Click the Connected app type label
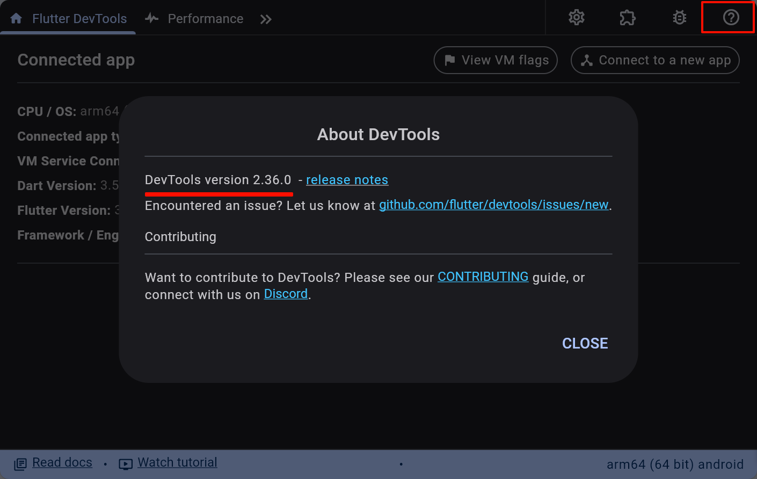The image size is (757, 479). pos(68,136)
